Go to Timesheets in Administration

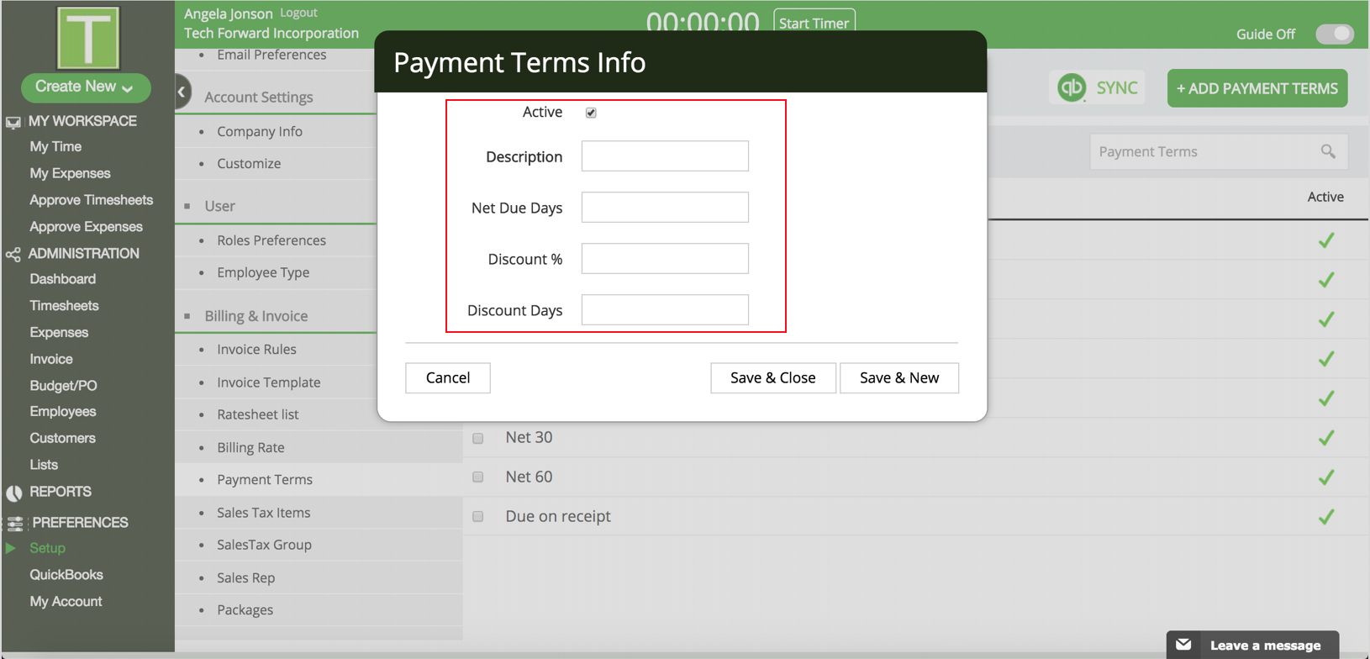coord(64,306)
